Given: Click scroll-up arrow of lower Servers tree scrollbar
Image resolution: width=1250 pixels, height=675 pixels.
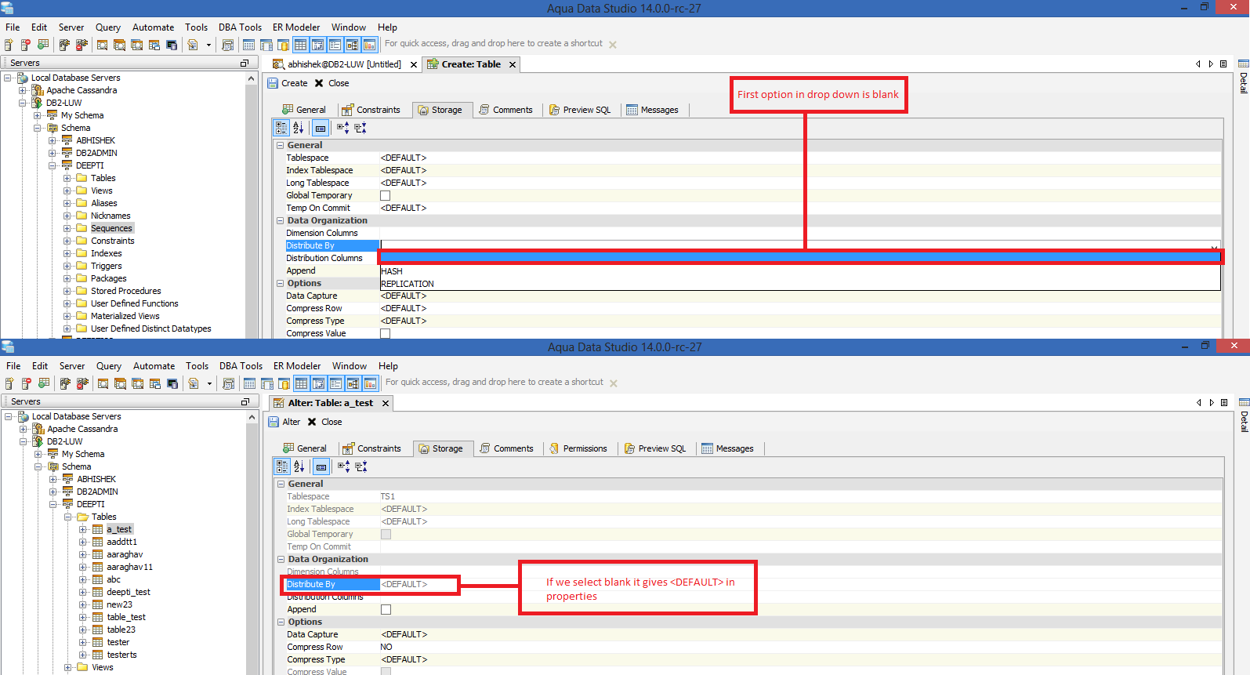Looking at the screenshot, I should pyautogui.click(x=252, y=418).
